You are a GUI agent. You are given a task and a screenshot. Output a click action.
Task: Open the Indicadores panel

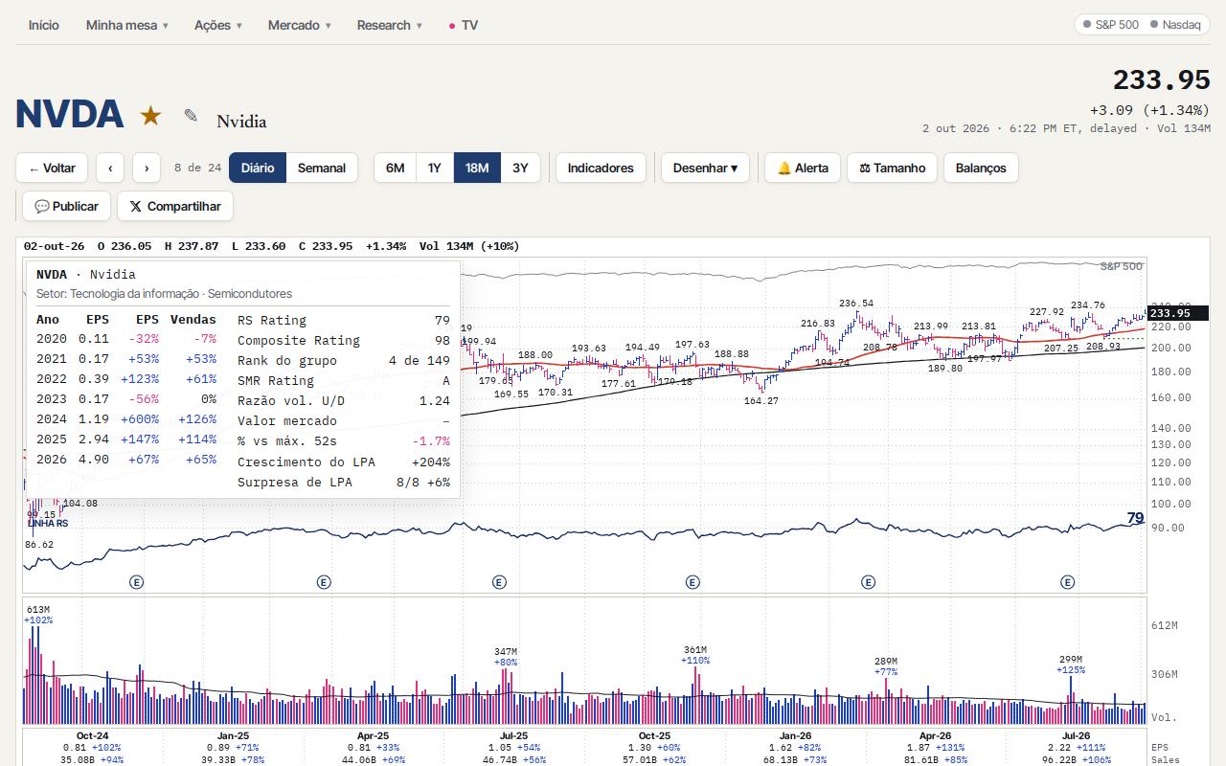click(601, 168)
